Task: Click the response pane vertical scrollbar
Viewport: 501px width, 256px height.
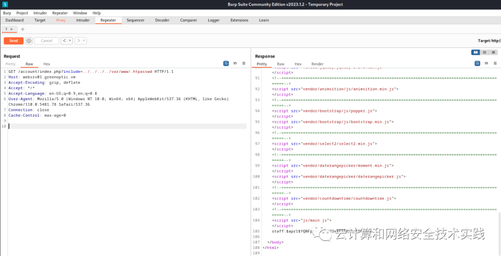Action: pyautogui.click(x=499, y=233)
